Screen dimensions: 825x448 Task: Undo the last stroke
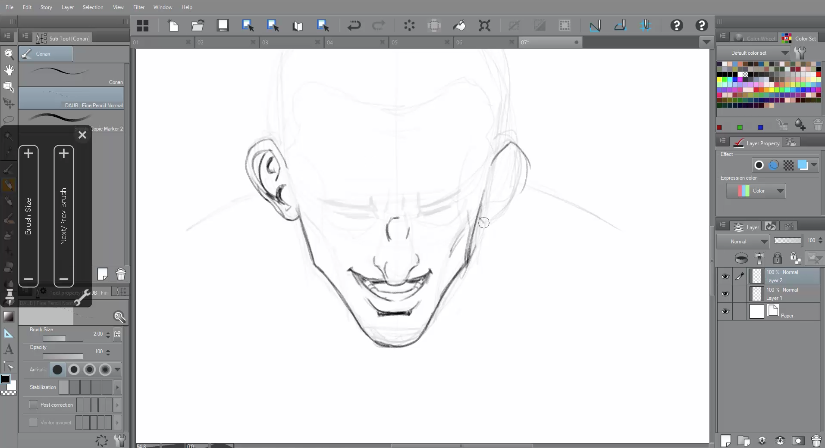[x=354, y=26]
